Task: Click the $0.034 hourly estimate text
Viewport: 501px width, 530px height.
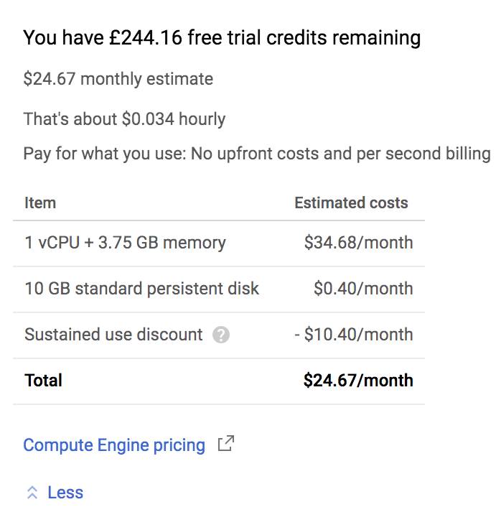Action: 124,119
